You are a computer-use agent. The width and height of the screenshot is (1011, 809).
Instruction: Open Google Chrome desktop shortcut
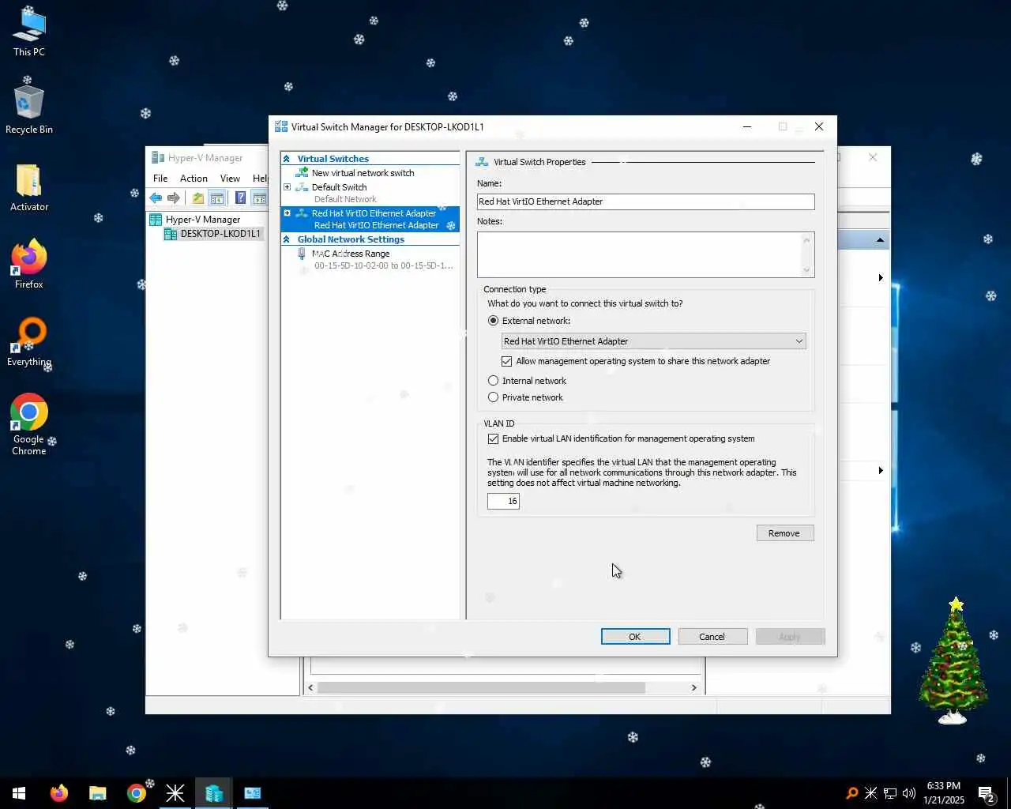click(x=29, y=424)
